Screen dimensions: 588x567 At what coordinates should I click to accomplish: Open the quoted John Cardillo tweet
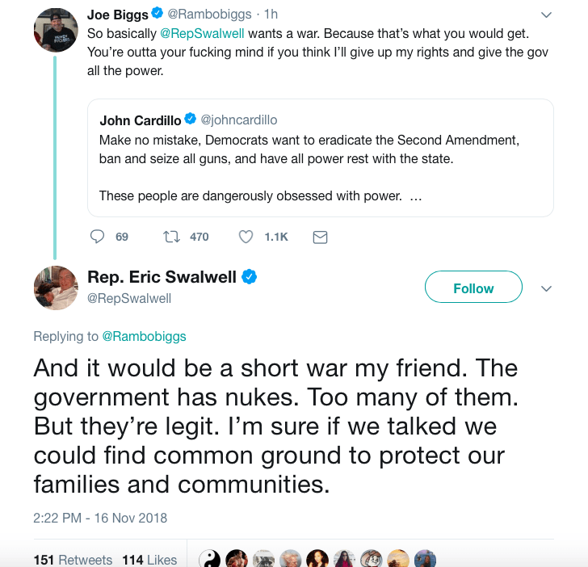click(x=320, y=157)
